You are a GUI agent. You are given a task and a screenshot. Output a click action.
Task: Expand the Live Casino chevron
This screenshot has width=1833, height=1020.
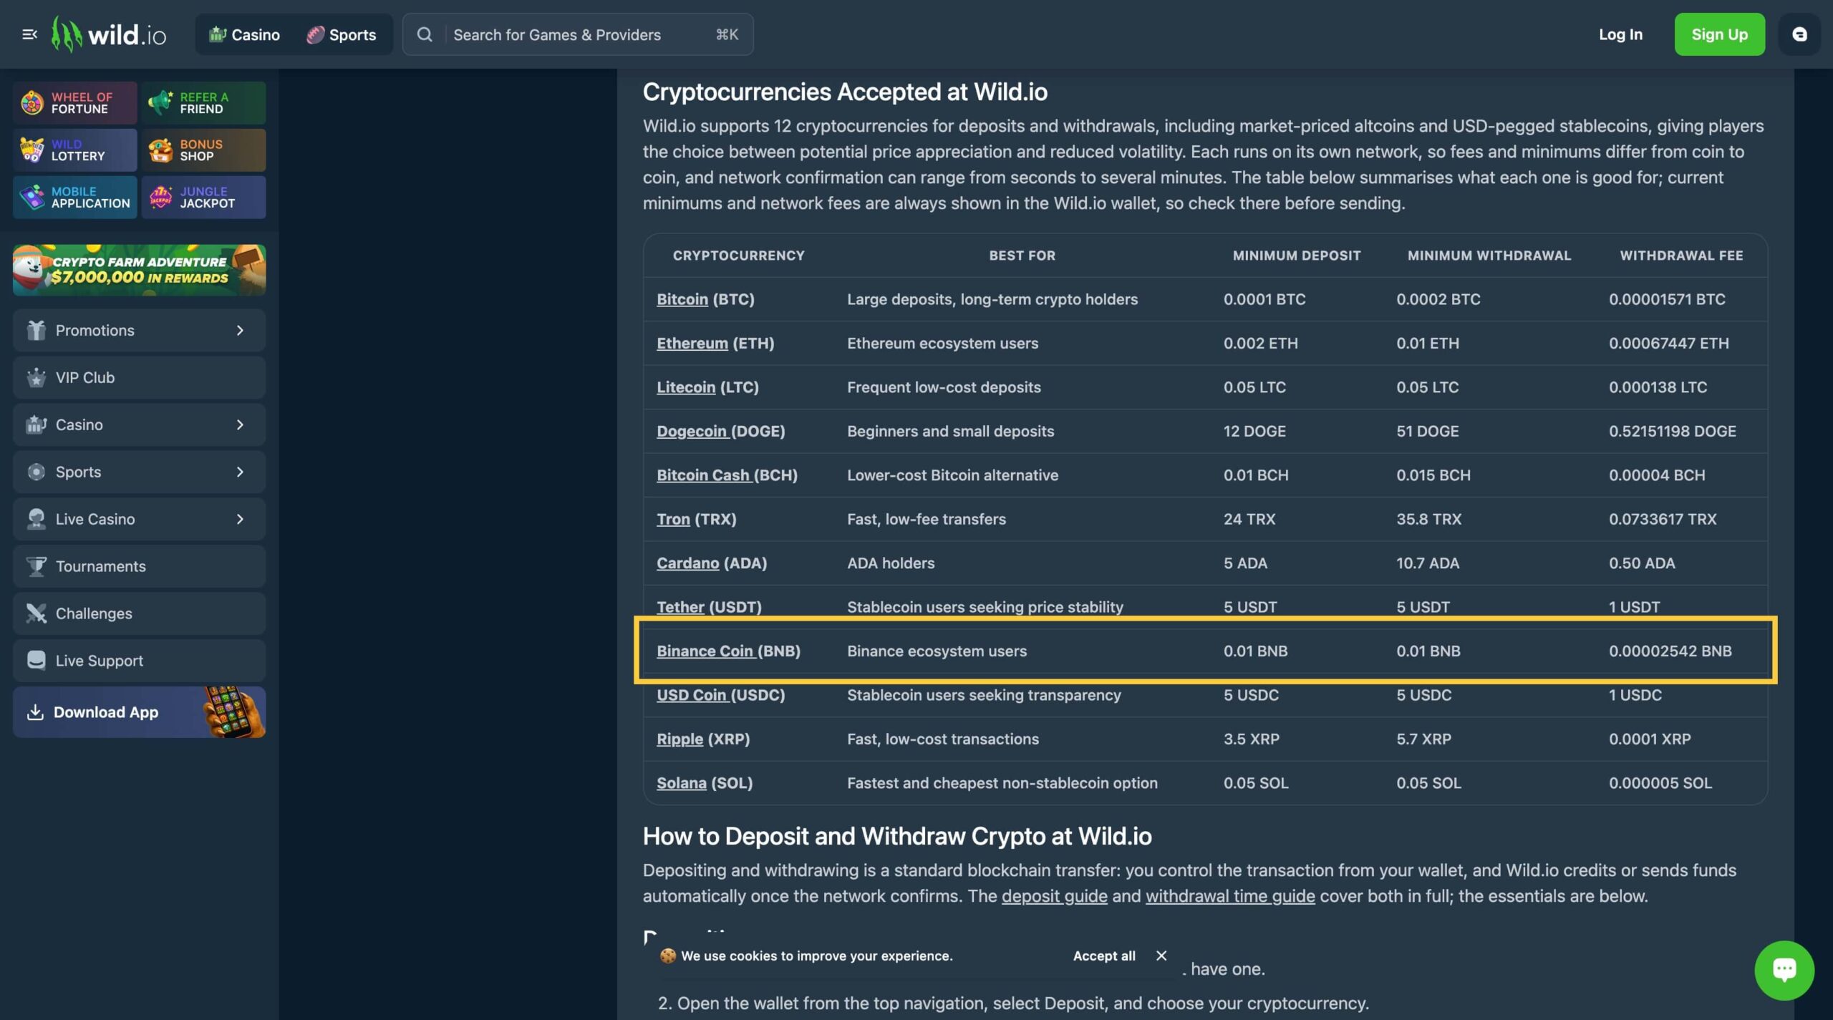point(240,520)
